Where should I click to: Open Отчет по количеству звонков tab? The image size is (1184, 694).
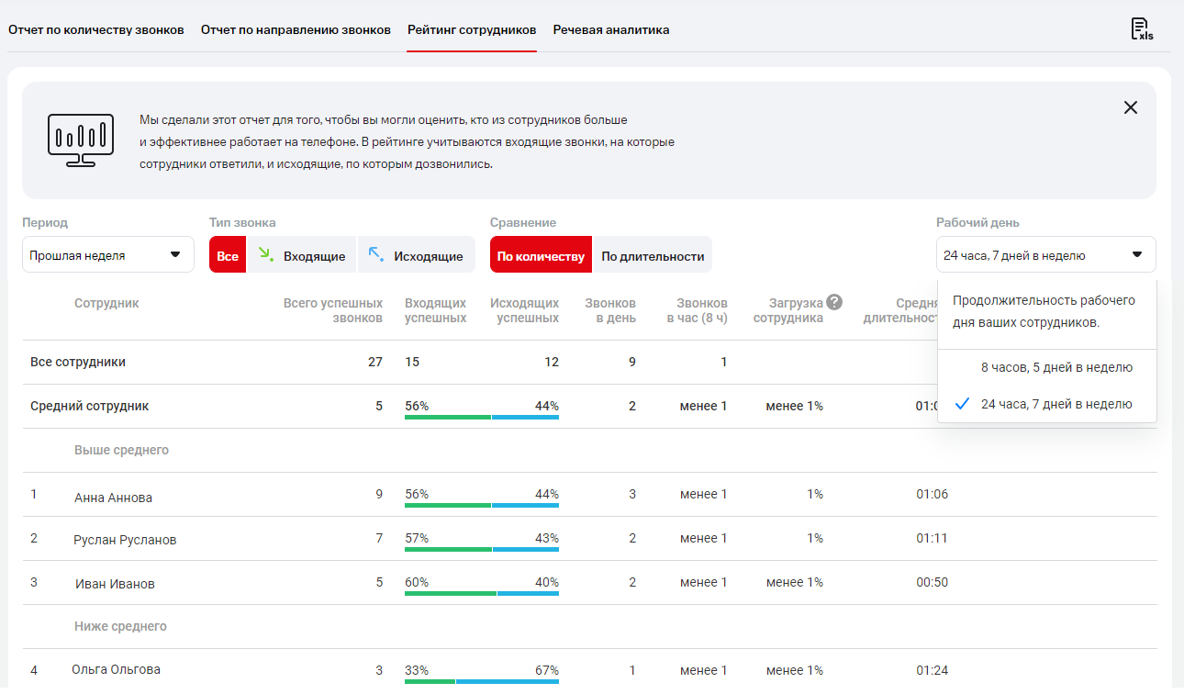click(96, 29)
